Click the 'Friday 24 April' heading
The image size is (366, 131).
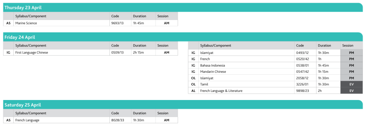20,37
